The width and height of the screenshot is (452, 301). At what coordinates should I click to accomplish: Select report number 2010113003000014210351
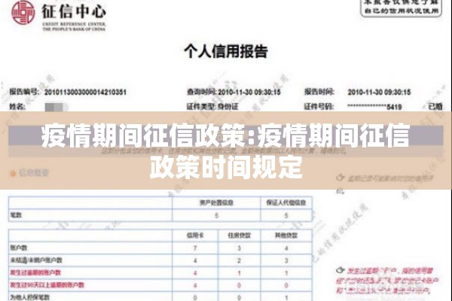pyautogui.click(x=85, y=92)
